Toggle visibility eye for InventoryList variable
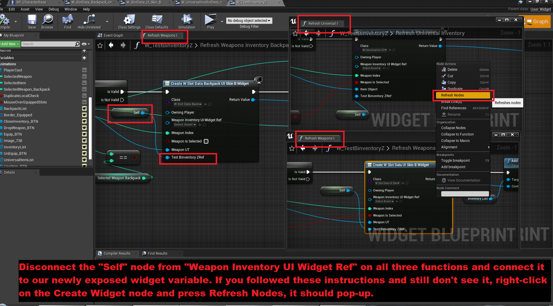This screenshot has height=306, width=553. [x=84, y=147]
